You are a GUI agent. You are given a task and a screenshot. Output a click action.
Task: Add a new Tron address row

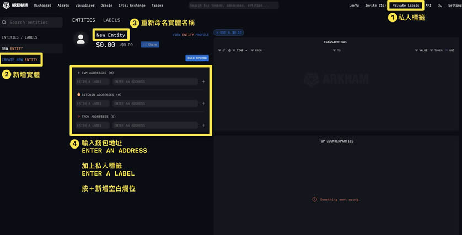click(203, 125)
